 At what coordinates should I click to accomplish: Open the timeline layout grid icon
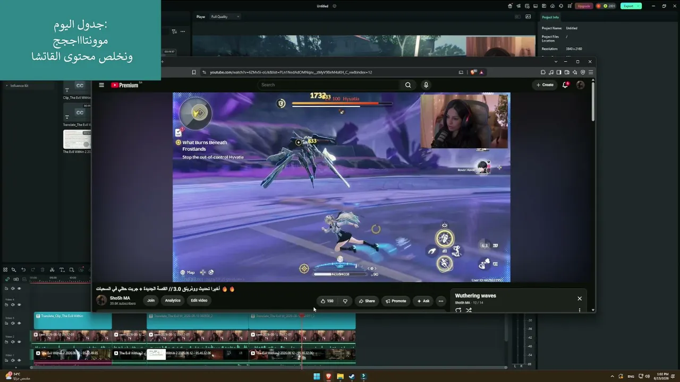5,270
